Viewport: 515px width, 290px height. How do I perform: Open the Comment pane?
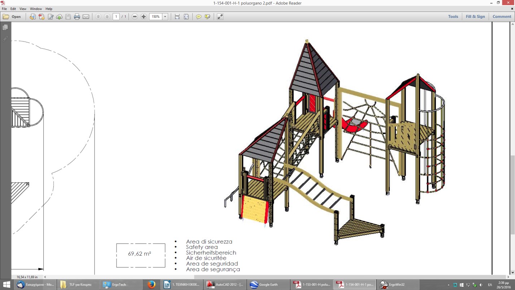[502, 17]
